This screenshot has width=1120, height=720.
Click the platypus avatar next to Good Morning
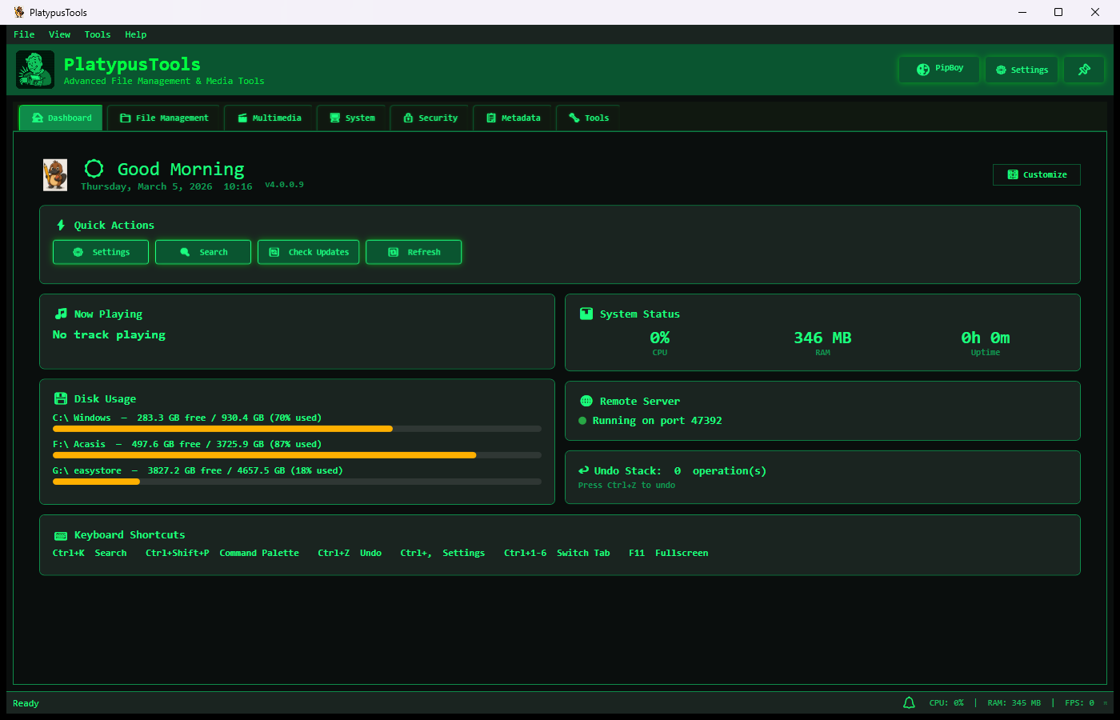coord(54,174)
